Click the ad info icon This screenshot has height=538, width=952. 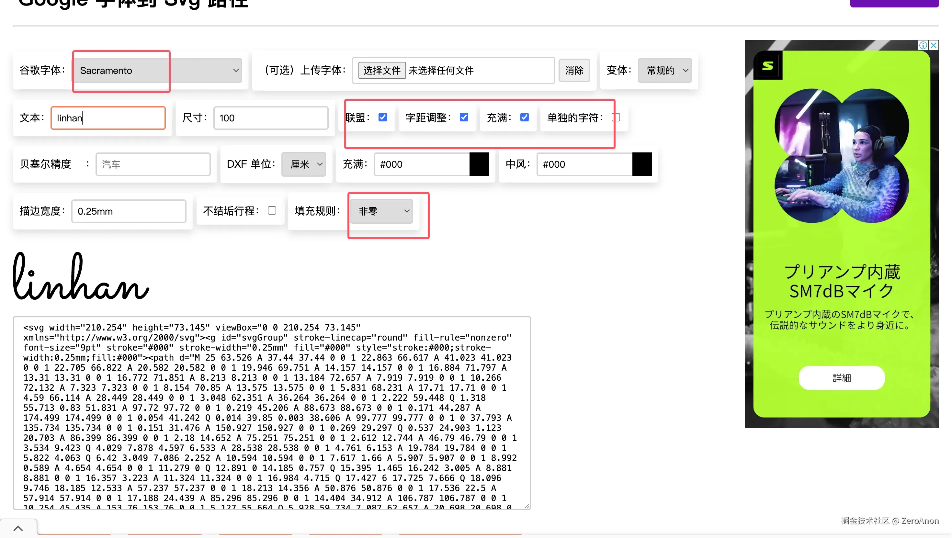(x=923, y=45)
